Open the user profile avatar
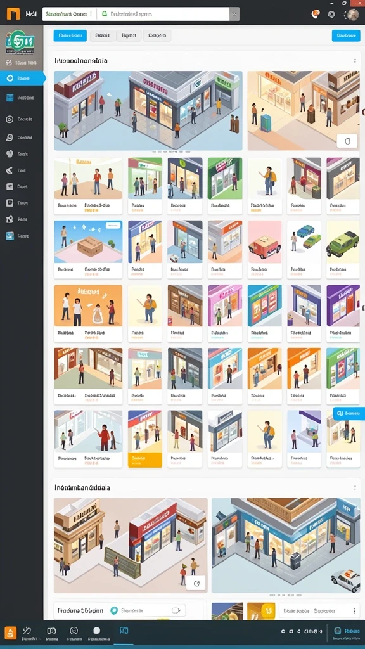365x649 pixels. pyautogui.click(x=352, y=15)
